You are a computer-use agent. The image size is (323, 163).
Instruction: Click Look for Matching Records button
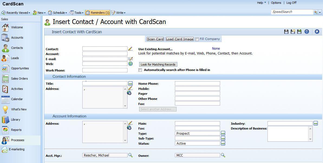pyautogui.click(x=158, y=64)
